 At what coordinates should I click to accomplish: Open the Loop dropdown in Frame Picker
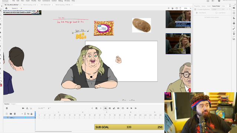(x=218, y=9)
